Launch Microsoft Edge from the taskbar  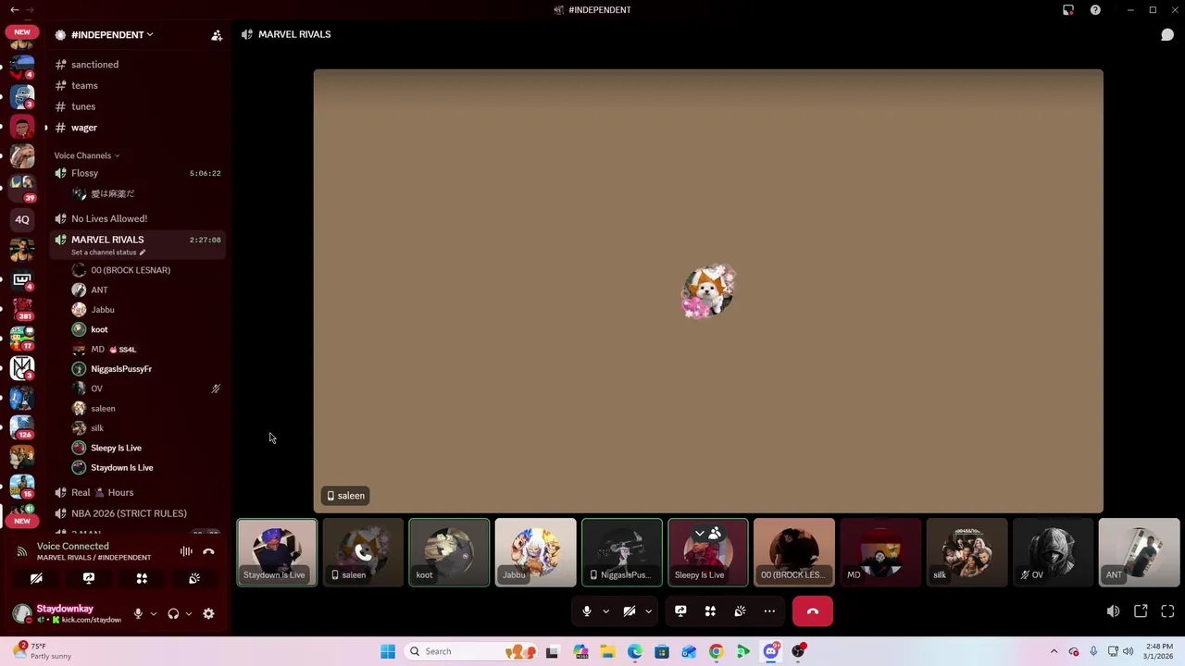coord(634,651)
